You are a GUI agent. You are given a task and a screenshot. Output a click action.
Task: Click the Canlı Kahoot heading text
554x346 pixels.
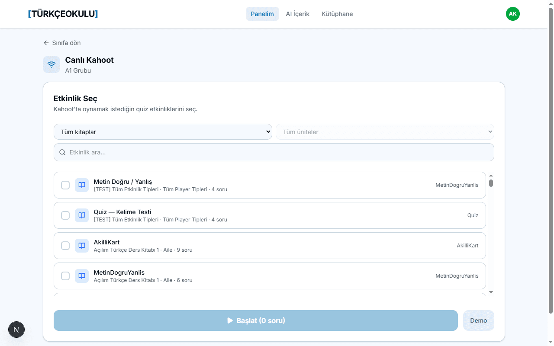pyautogui.click(x=90, y=60)
